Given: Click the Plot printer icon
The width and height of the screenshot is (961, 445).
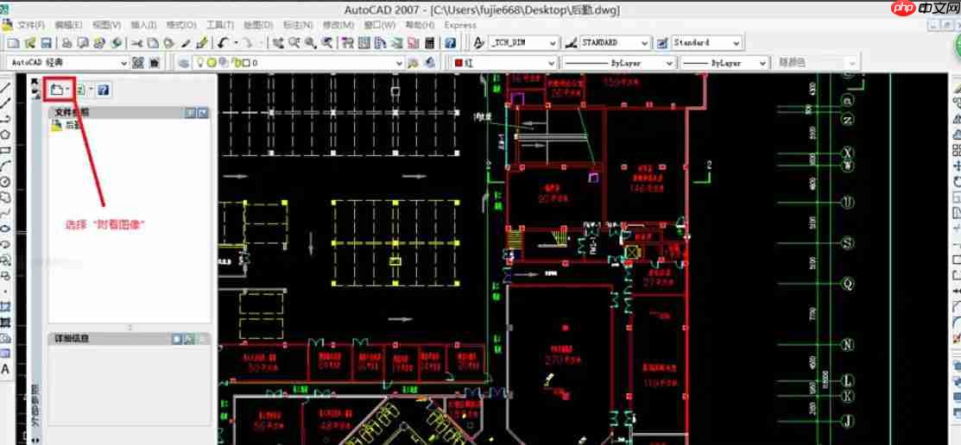Looking at the screenshot, I should click(x=66, y=43).
